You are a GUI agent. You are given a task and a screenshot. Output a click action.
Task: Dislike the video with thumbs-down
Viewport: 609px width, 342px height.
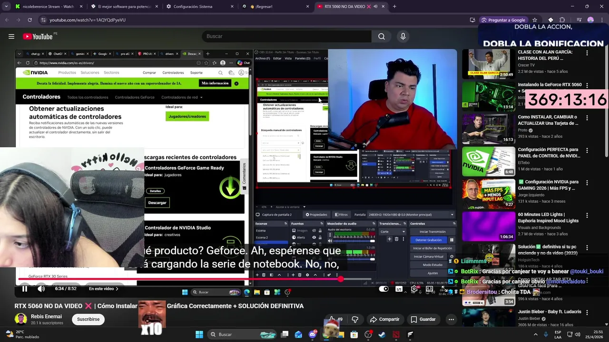click(355, 319)
